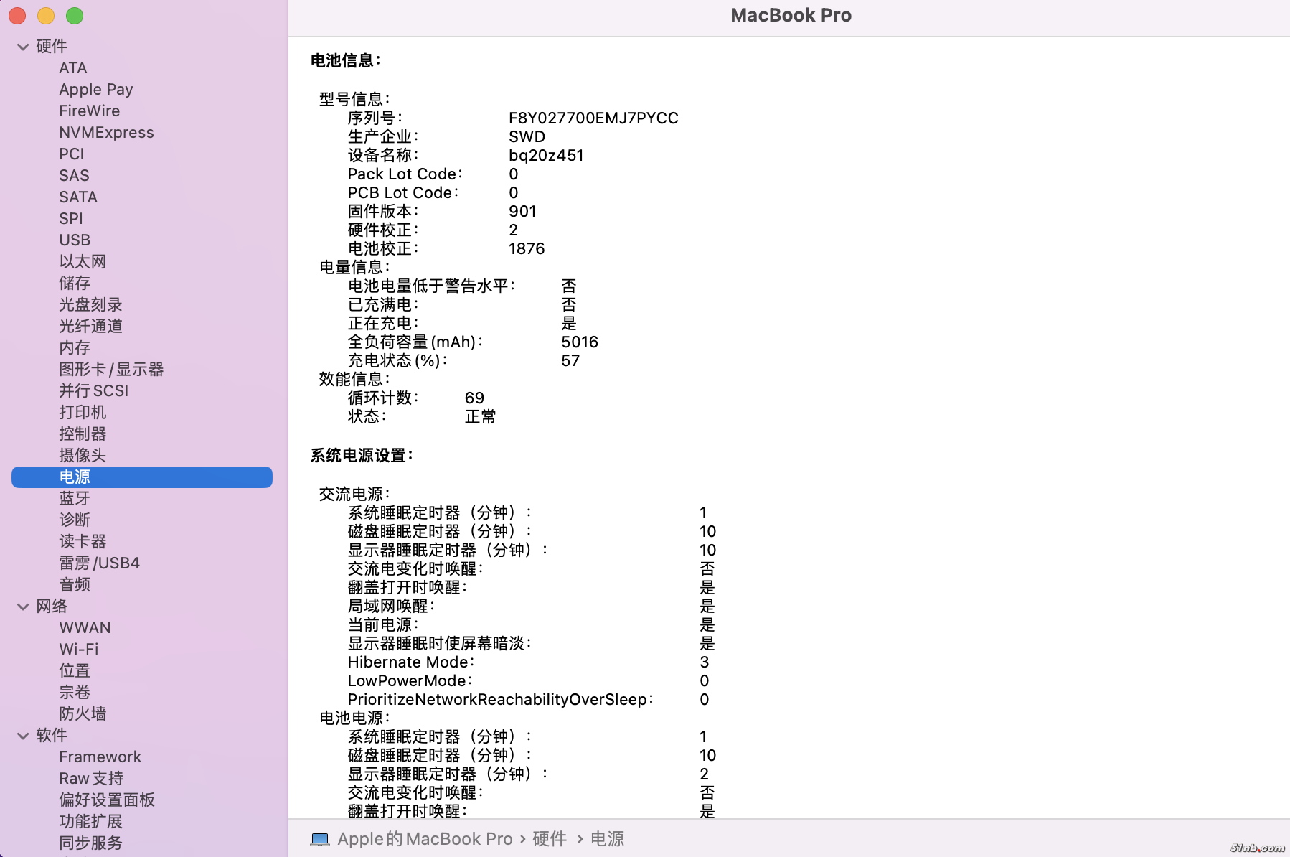Click 电源 in the bottom path bar
The height and width of the screenshot is (857, 1290).
[x=607, y=839]
